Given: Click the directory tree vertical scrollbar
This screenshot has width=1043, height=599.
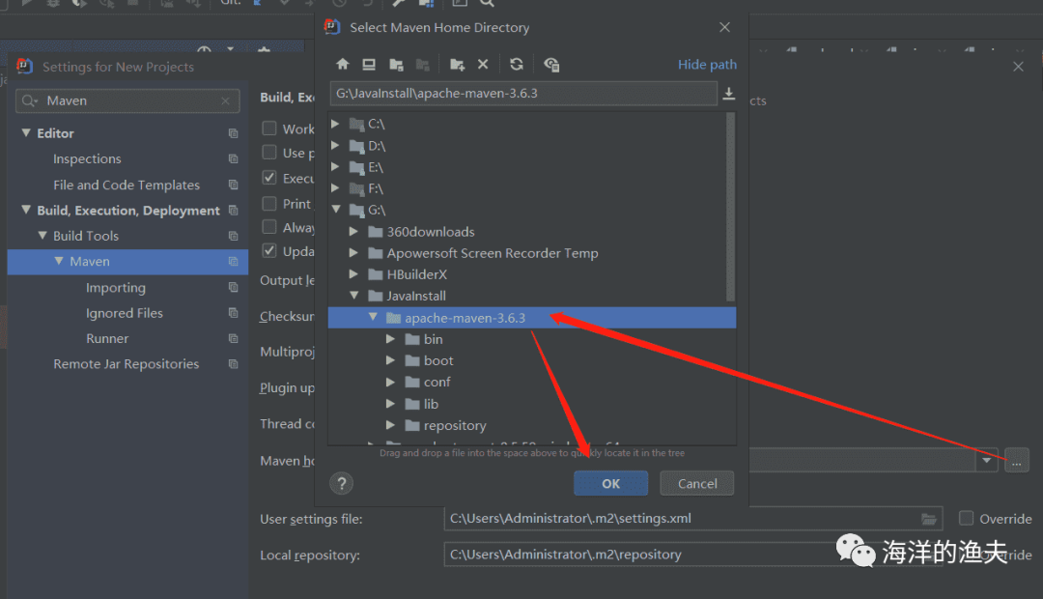Looking at the screenshot, I should 730,207.
